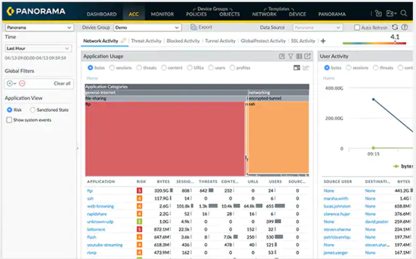The height and width of the screenshot is (259, 416).
Task: Open the Data Source dropdown
Action: coord(317,28)
